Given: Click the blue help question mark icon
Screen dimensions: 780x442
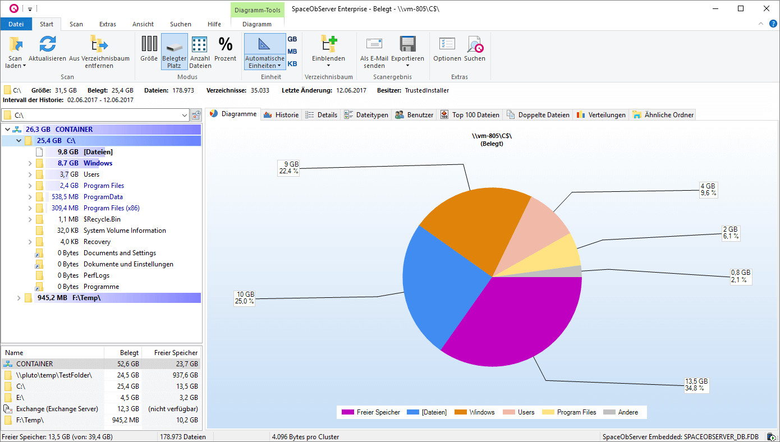Looking at the screenshot, I should click(x=773, y=24).
